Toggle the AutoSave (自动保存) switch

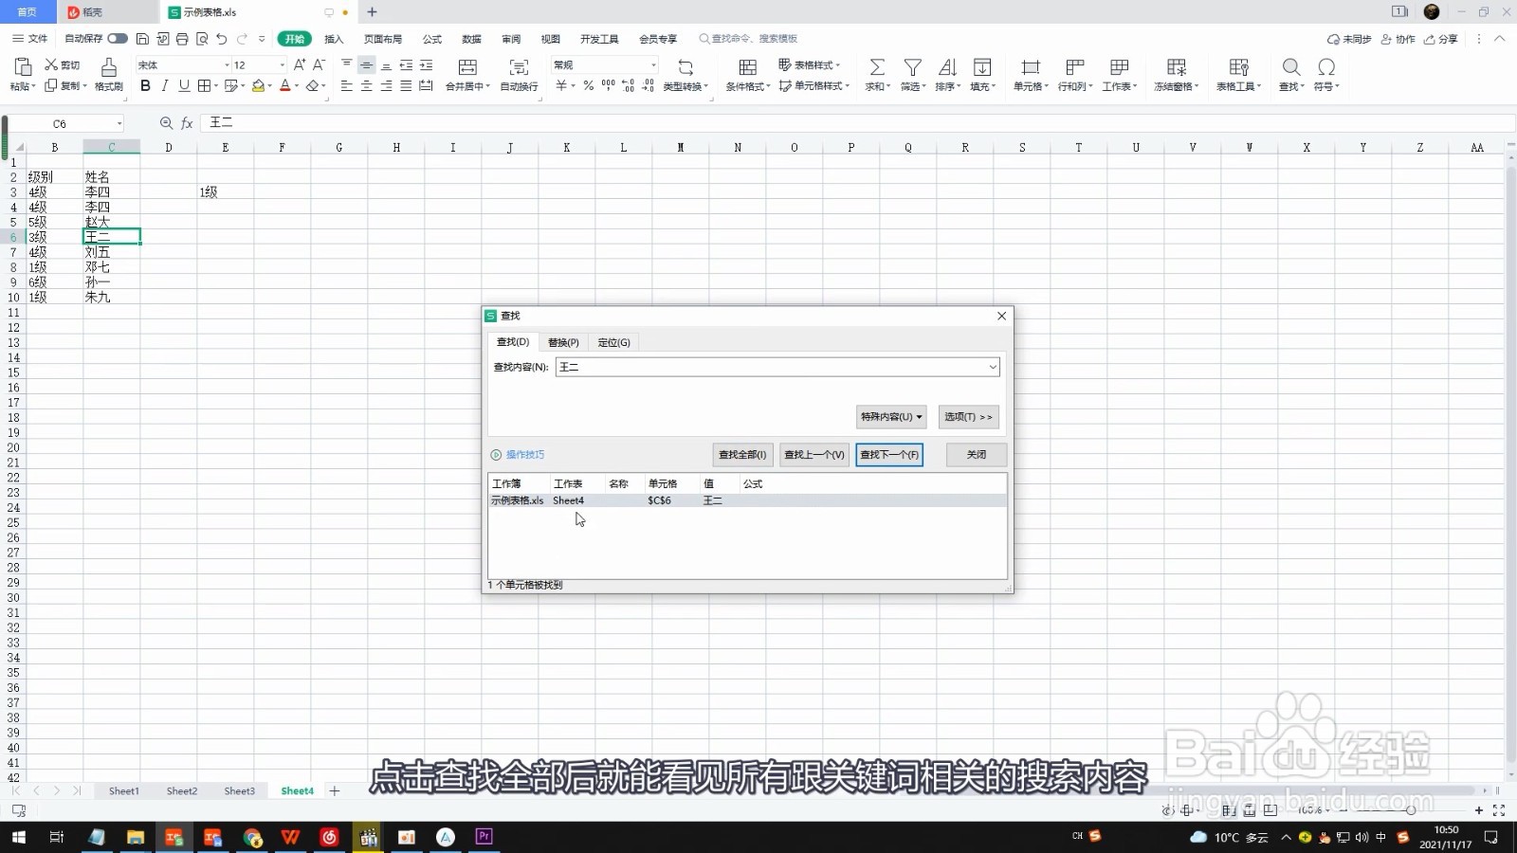pos(118,39)
